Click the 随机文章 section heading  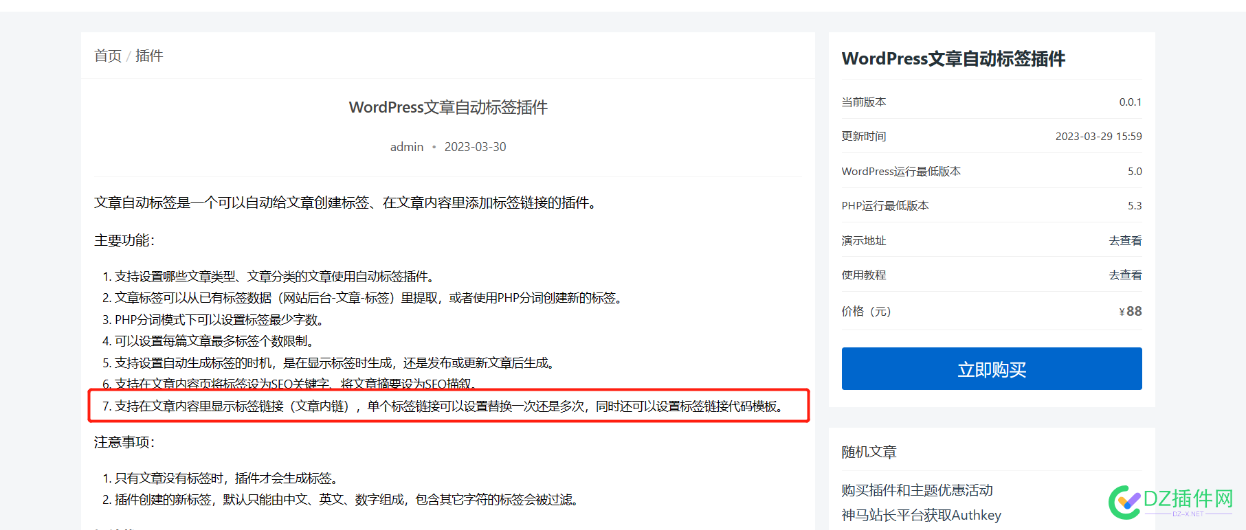869,452
